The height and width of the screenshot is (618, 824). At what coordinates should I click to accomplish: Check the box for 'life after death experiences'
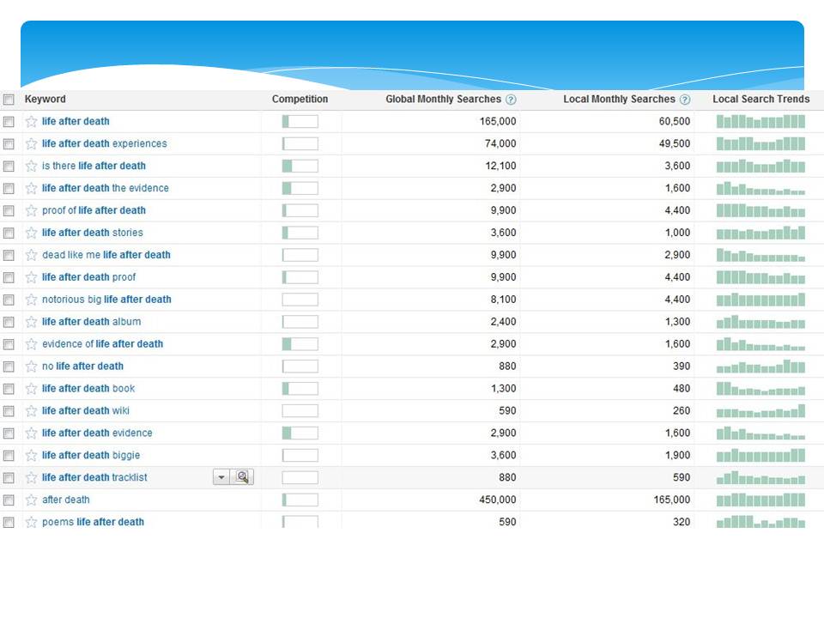coord(9,144)
